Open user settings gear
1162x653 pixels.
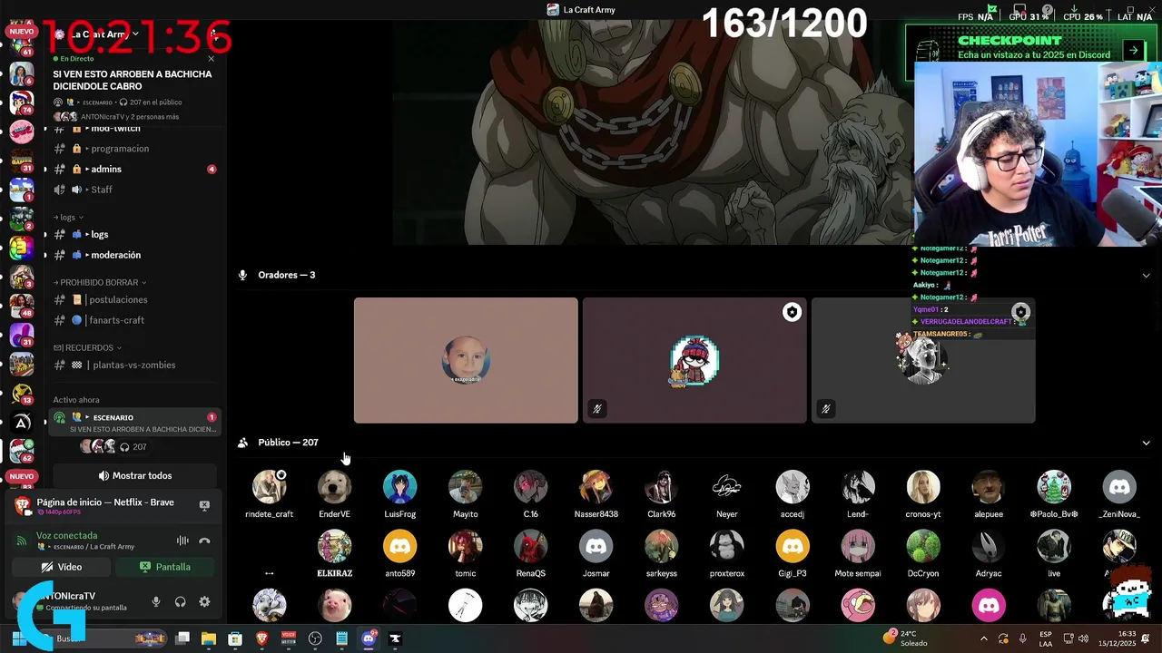[x=204, y=601]
